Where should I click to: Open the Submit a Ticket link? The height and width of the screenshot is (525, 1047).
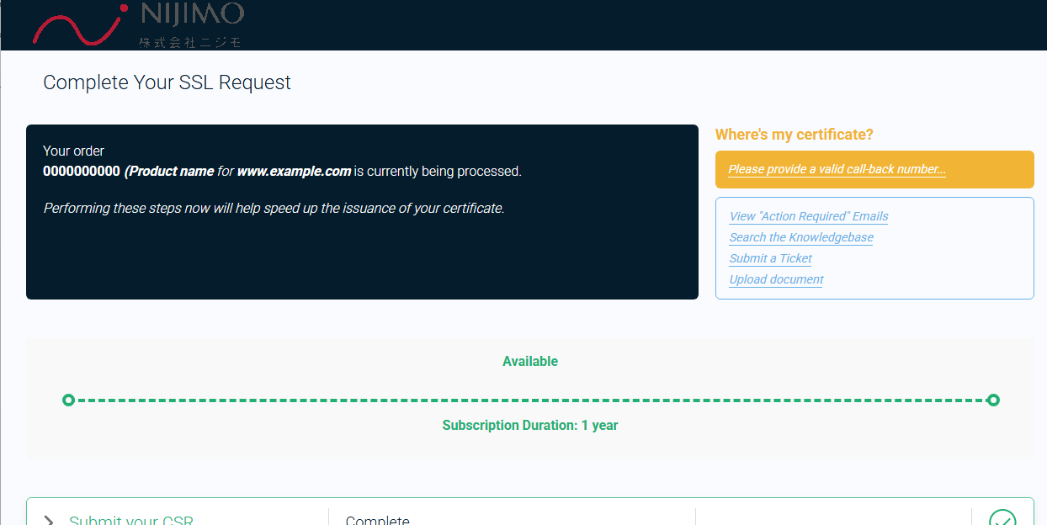click(x=771, y=258)
